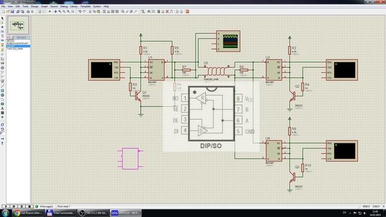Click the orange ARES netlist icon
Viewport: 386px width, 217px height.
click(188, 11)
